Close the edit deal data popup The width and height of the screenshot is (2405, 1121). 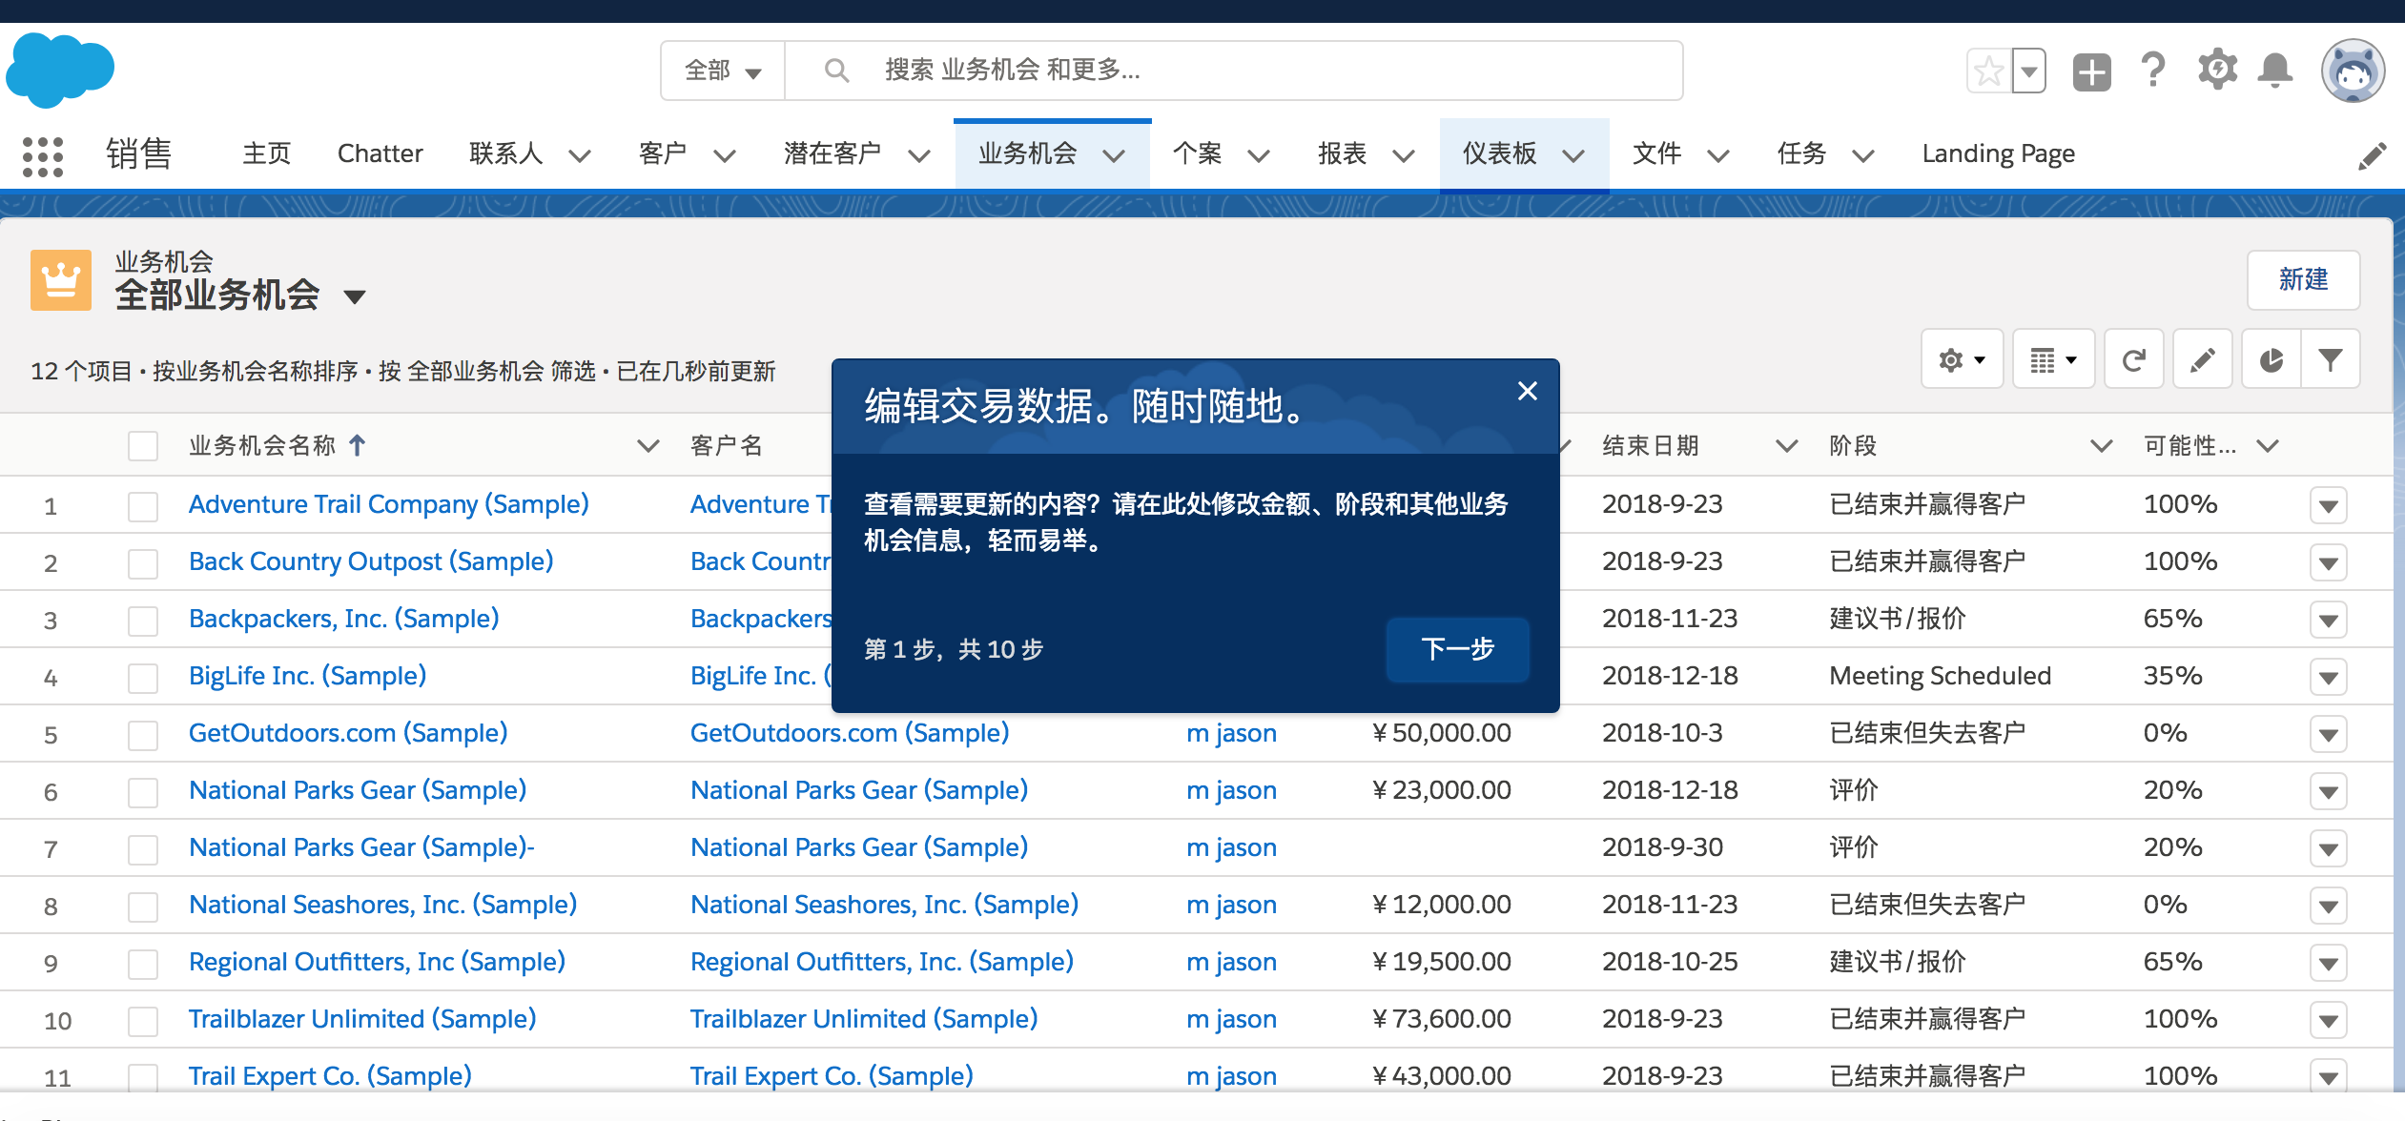(1528, 391)
